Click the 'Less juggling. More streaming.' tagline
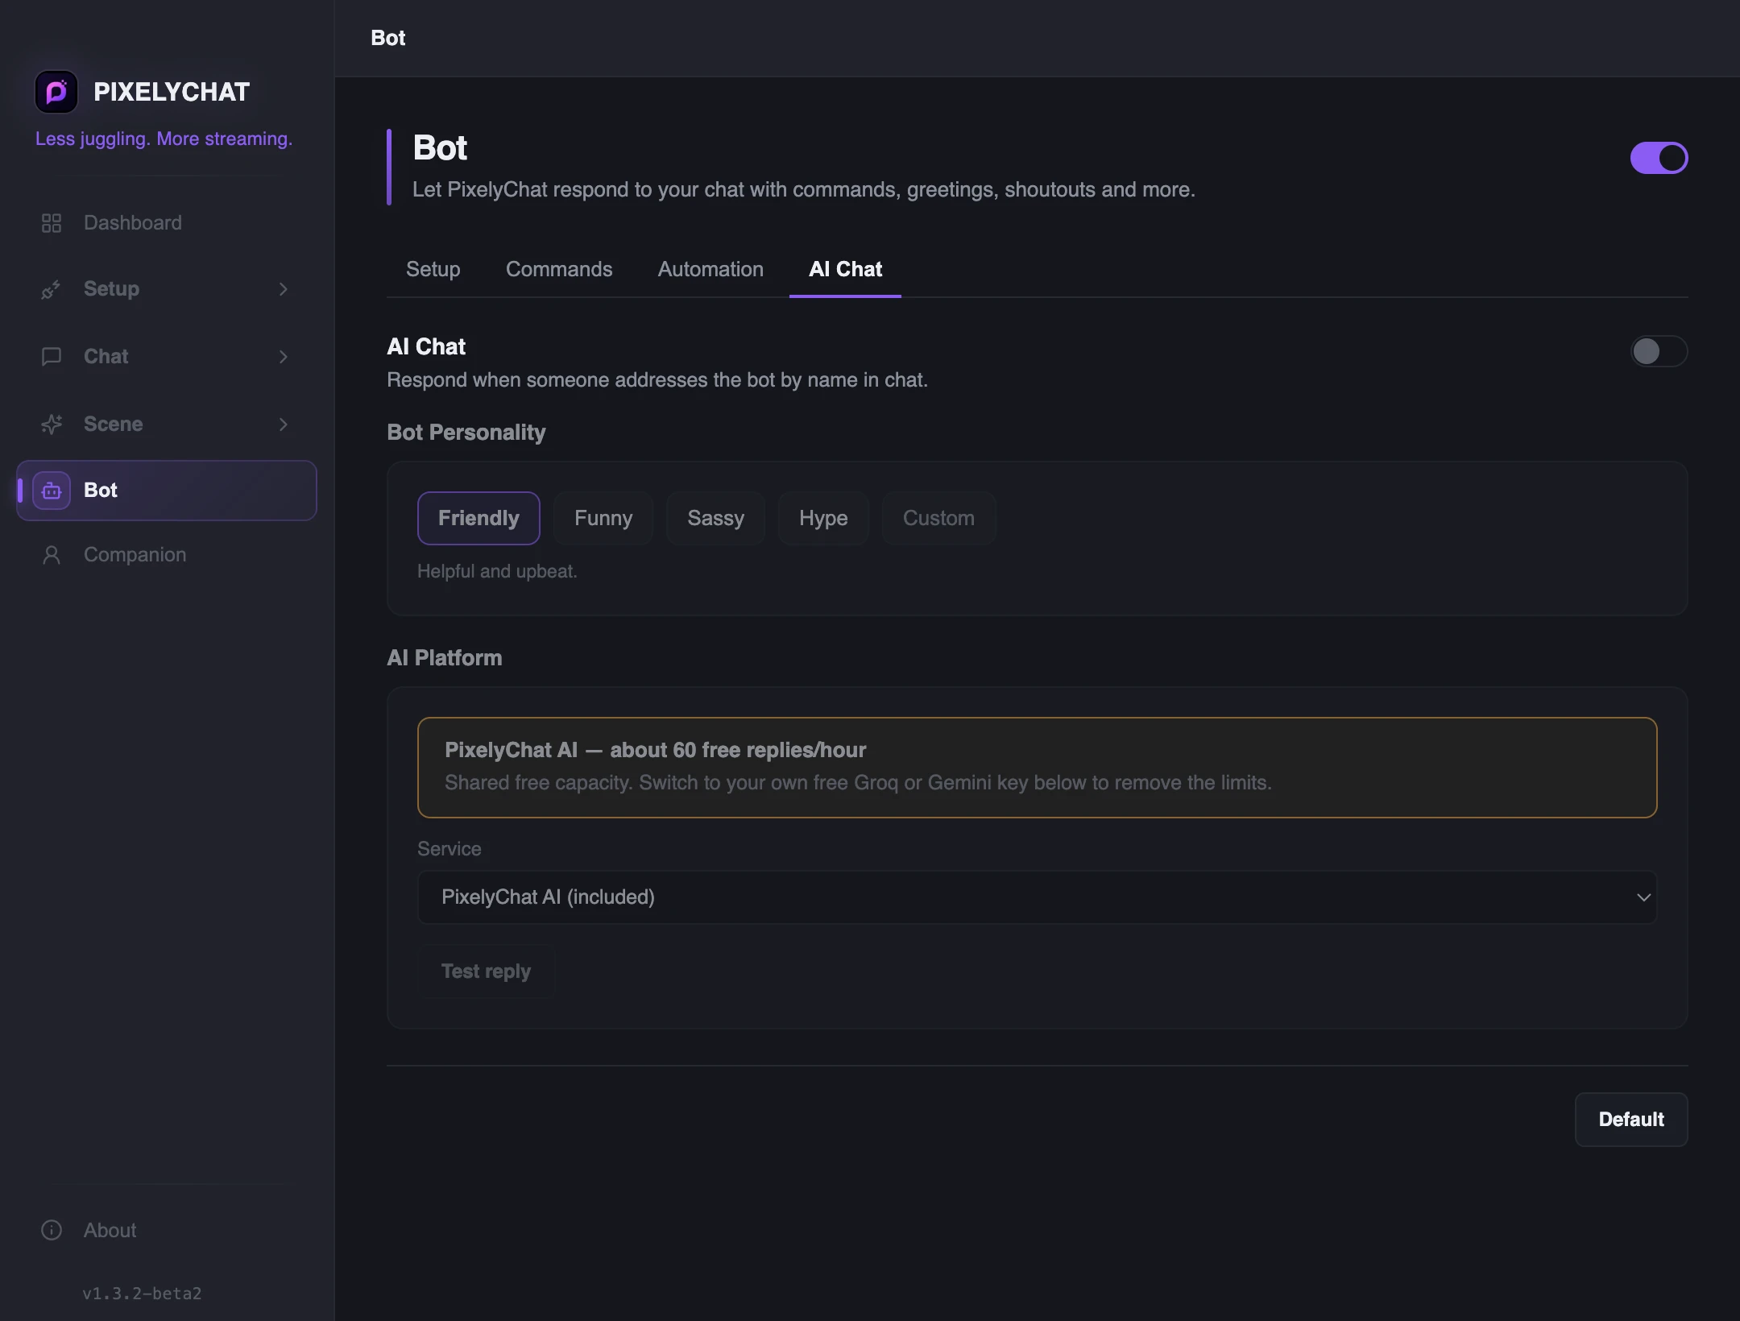 coord(164,139)
